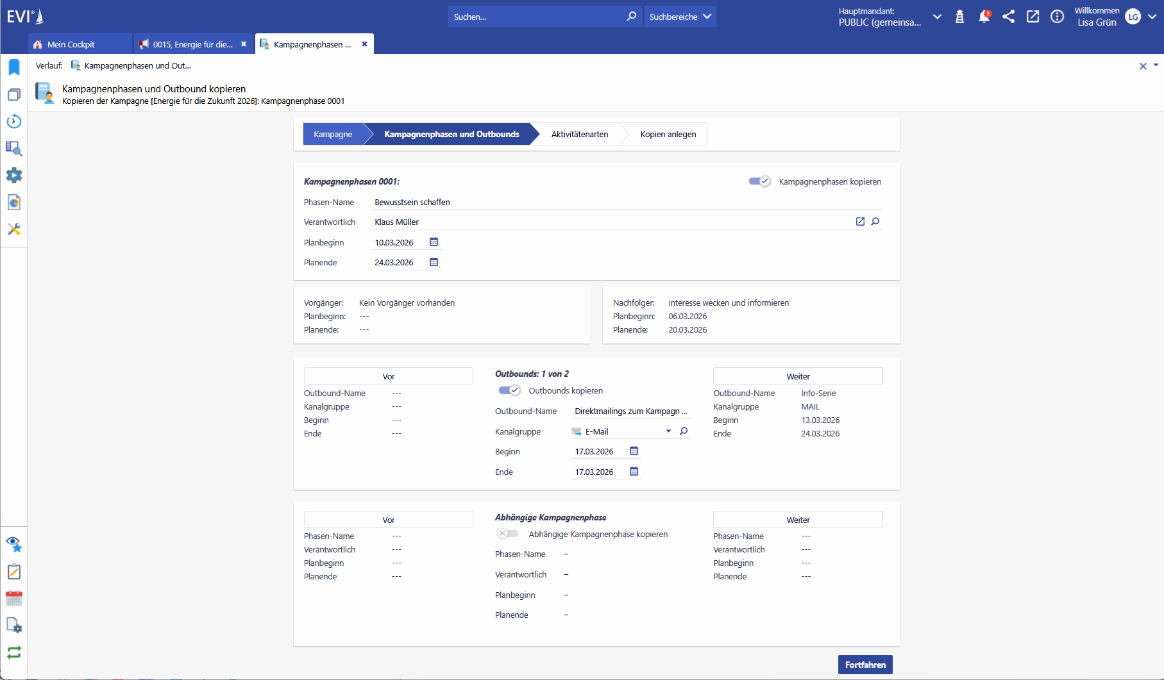Enable Abhängige Kampagnenphase kopieren toggle
1164x680 pixels.
(x=508, y=534)
